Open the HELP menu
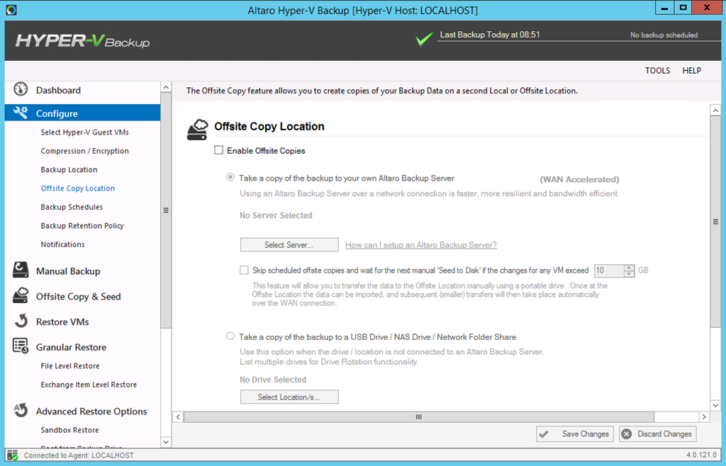 (692, 70)
